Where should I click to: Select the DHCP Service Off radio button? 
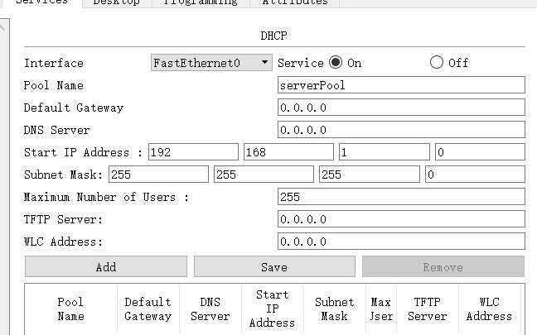pyautogui.click(x=436, y=62)
